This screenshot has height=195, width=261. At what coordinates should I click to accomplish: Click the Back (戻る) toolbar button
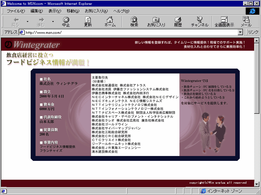click(15, 22)
